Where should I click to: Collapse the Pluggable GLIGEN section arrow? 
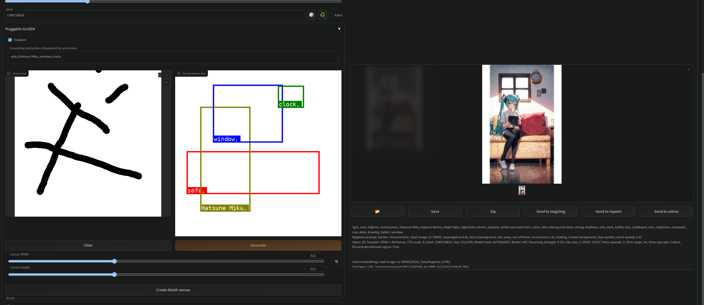[x=339, y=29]
